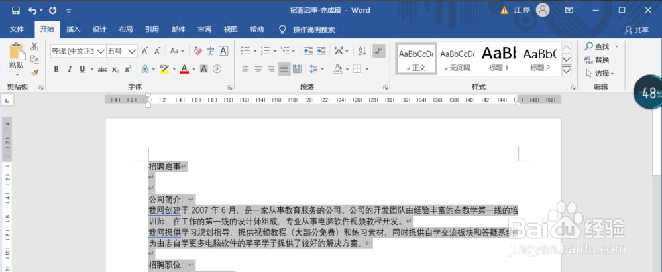The width and height of the screenshot is (662, 272).
Task: Decrease font size with the smaller A icon
Action: point(158,51)
